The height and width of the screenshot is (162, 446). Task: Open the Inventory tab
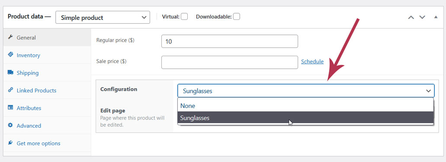tap(47, 55)
